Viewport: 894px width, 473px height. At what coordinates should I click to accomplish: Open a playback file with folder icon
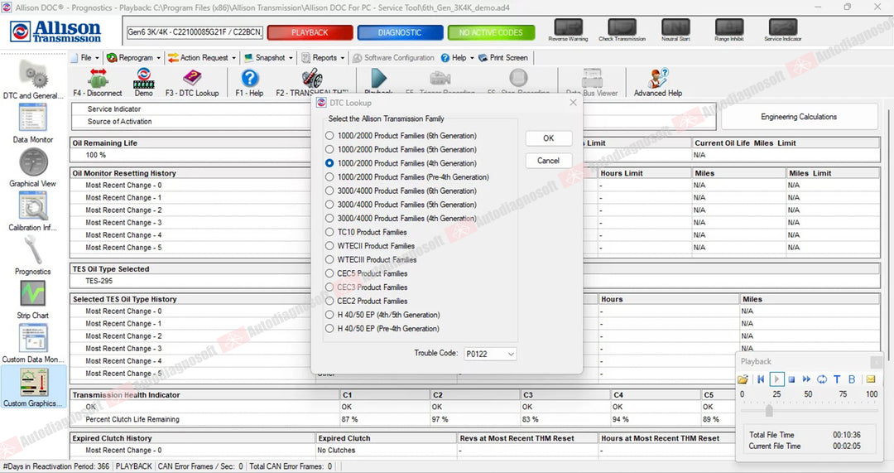pyautogui.click(x=743, y=379)
